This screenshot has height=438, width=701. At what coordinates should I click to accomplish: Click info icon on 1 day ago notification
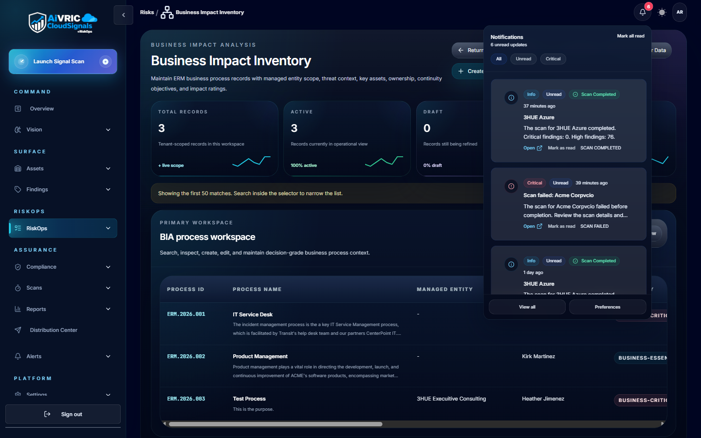click(511, 264)
